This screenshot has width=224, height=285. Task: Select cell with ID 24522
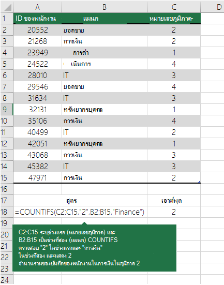click(x=37, y=64)
